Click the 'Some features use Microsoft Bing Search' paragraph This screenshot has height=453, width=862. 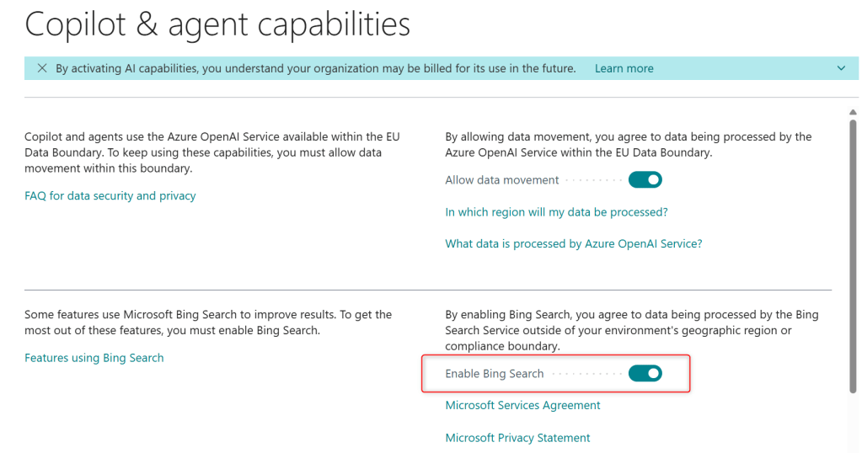coord(207,322)
